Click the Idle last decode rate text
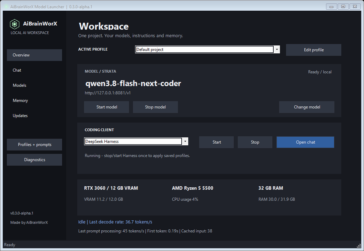 (115, 222)
